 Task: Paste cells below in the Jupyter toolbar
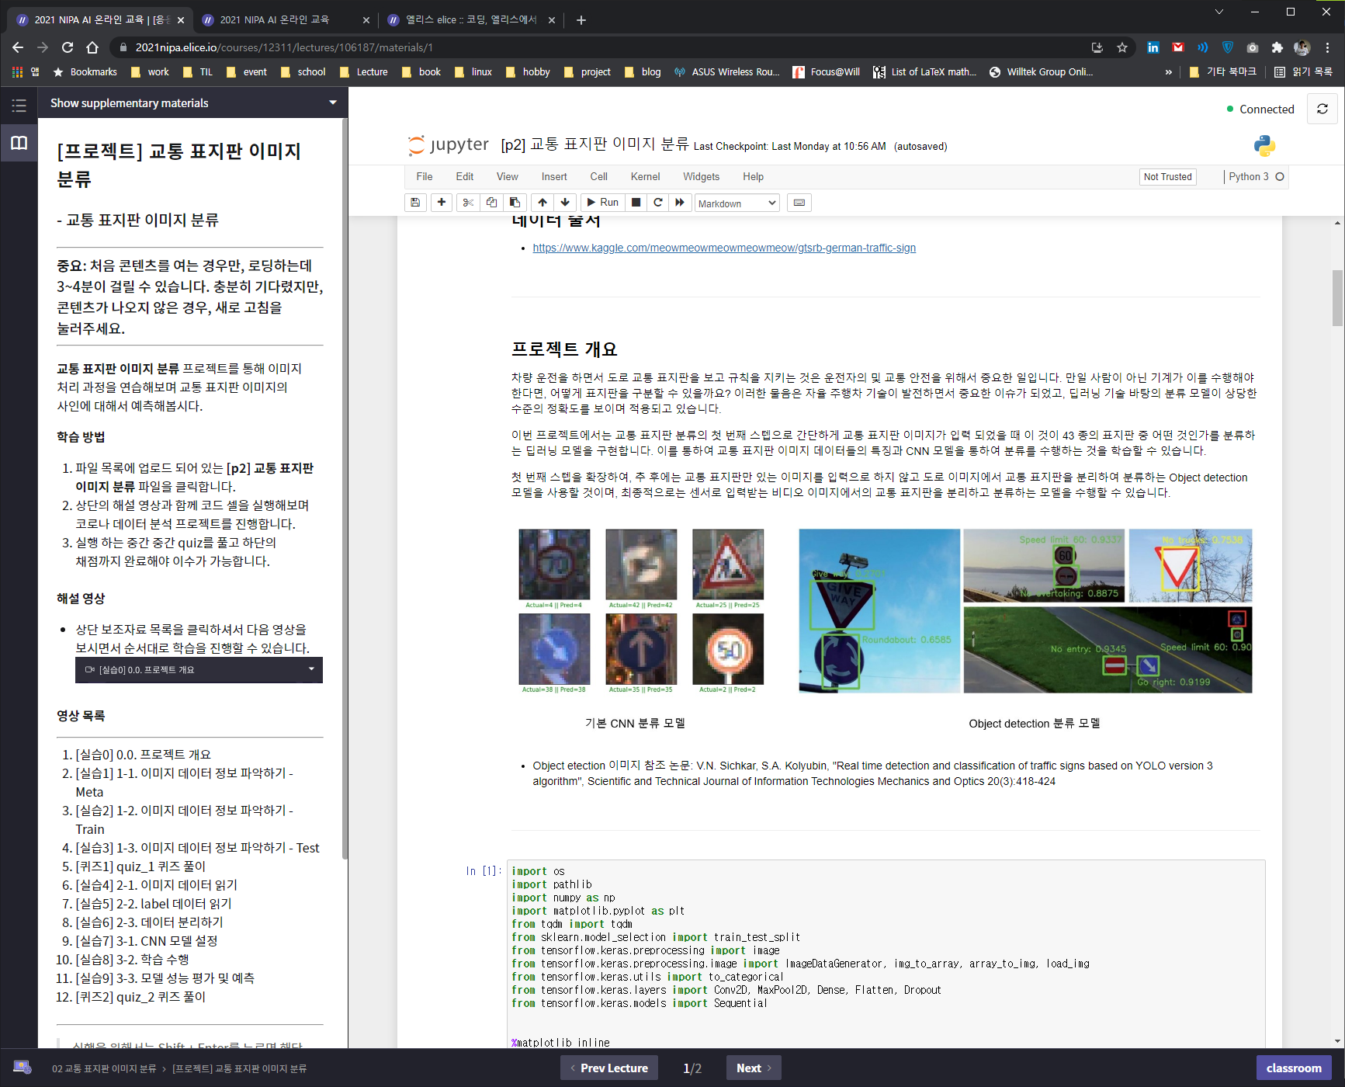point(515,203)
